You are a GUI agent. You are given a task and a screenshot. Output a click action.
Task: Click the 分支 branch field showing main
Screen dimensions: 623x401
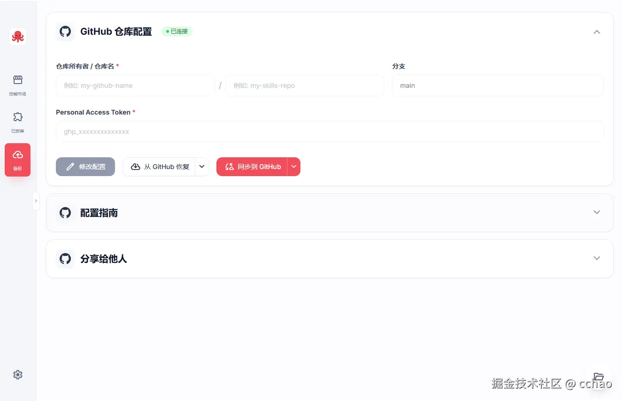click(x=498, y=85)
